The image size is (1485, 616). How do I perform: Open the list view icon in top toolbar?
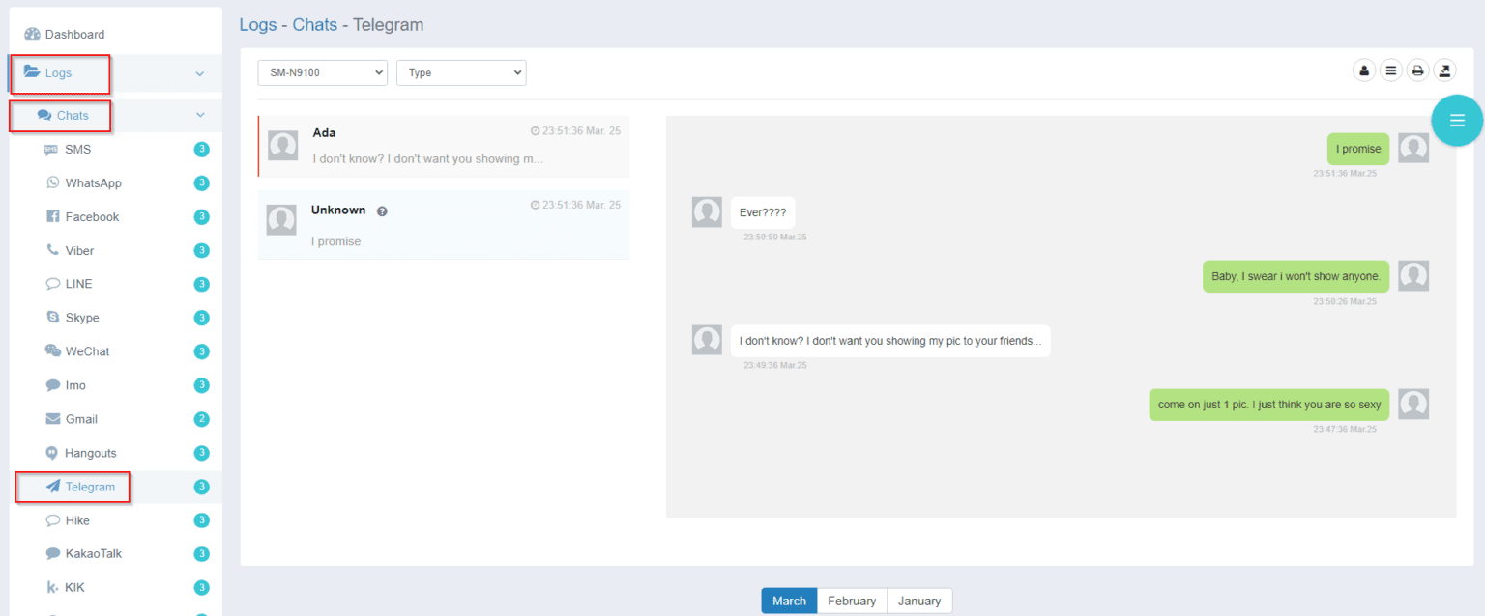(1390, 70)
